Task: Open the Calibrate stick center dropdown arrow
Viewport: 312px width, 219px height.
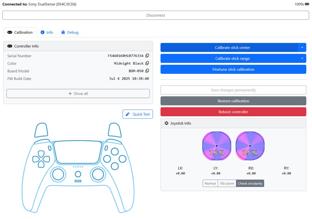Action: (x=302, y=47)
